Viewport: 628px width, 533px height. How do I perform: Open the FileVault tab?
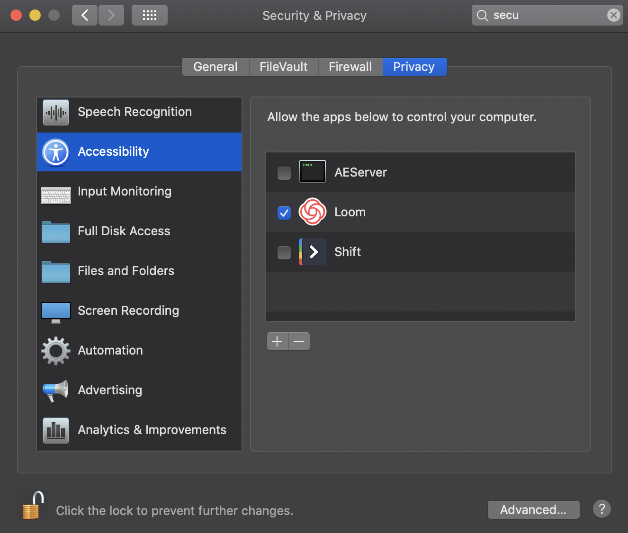(x=284, y=67)
